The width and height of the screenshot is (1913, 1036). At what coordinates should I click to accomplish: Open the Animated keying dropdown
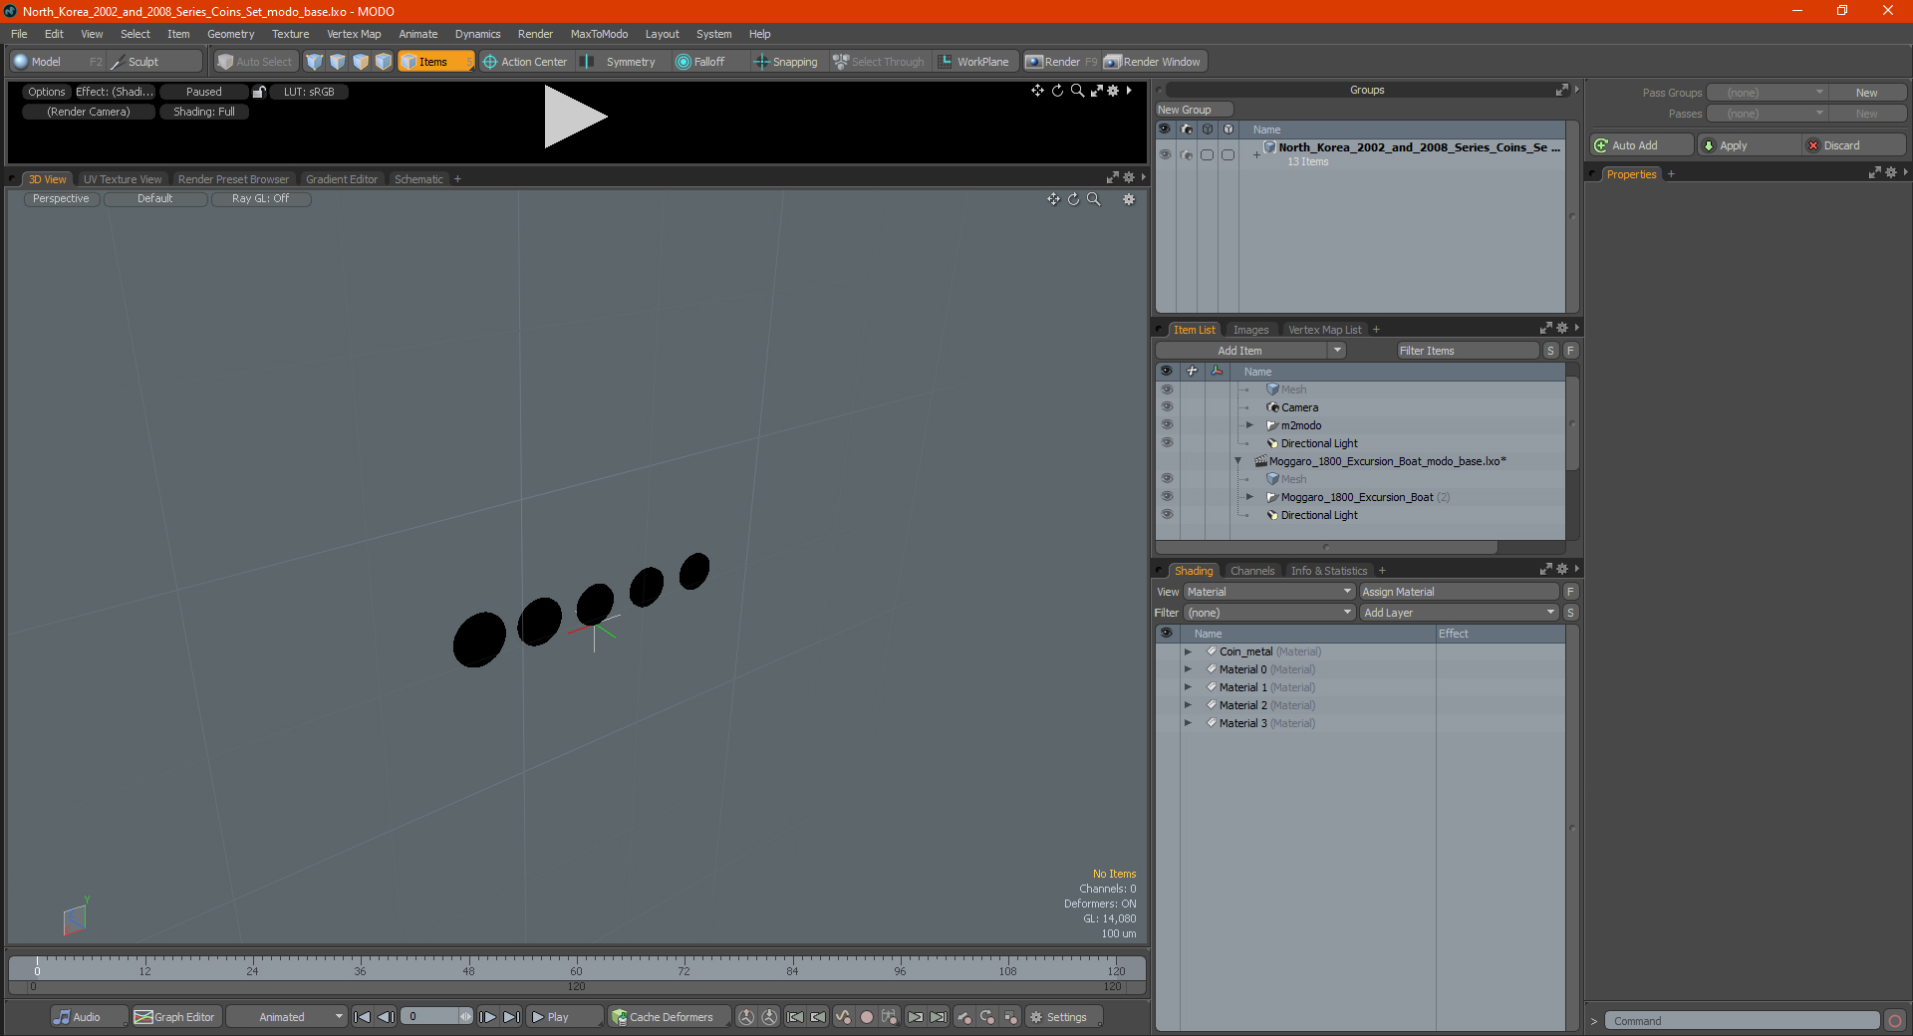286,1017
